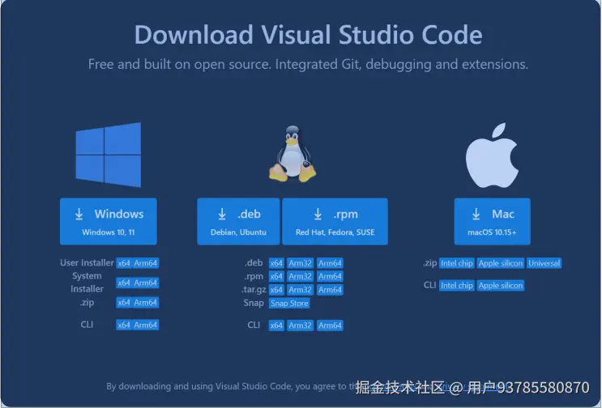Select Windows CLI x64 download
602x408 pixels.
(x=124, y=325)
